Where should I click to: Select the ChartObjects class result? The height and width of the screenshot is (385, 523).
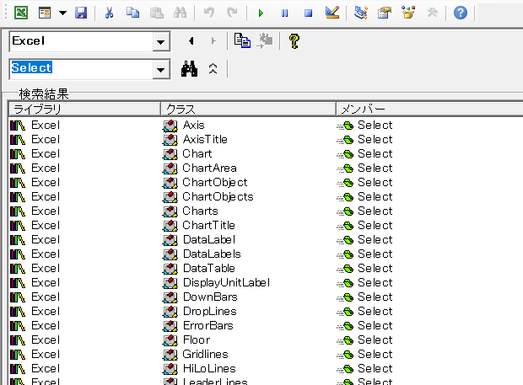point(218,197)
